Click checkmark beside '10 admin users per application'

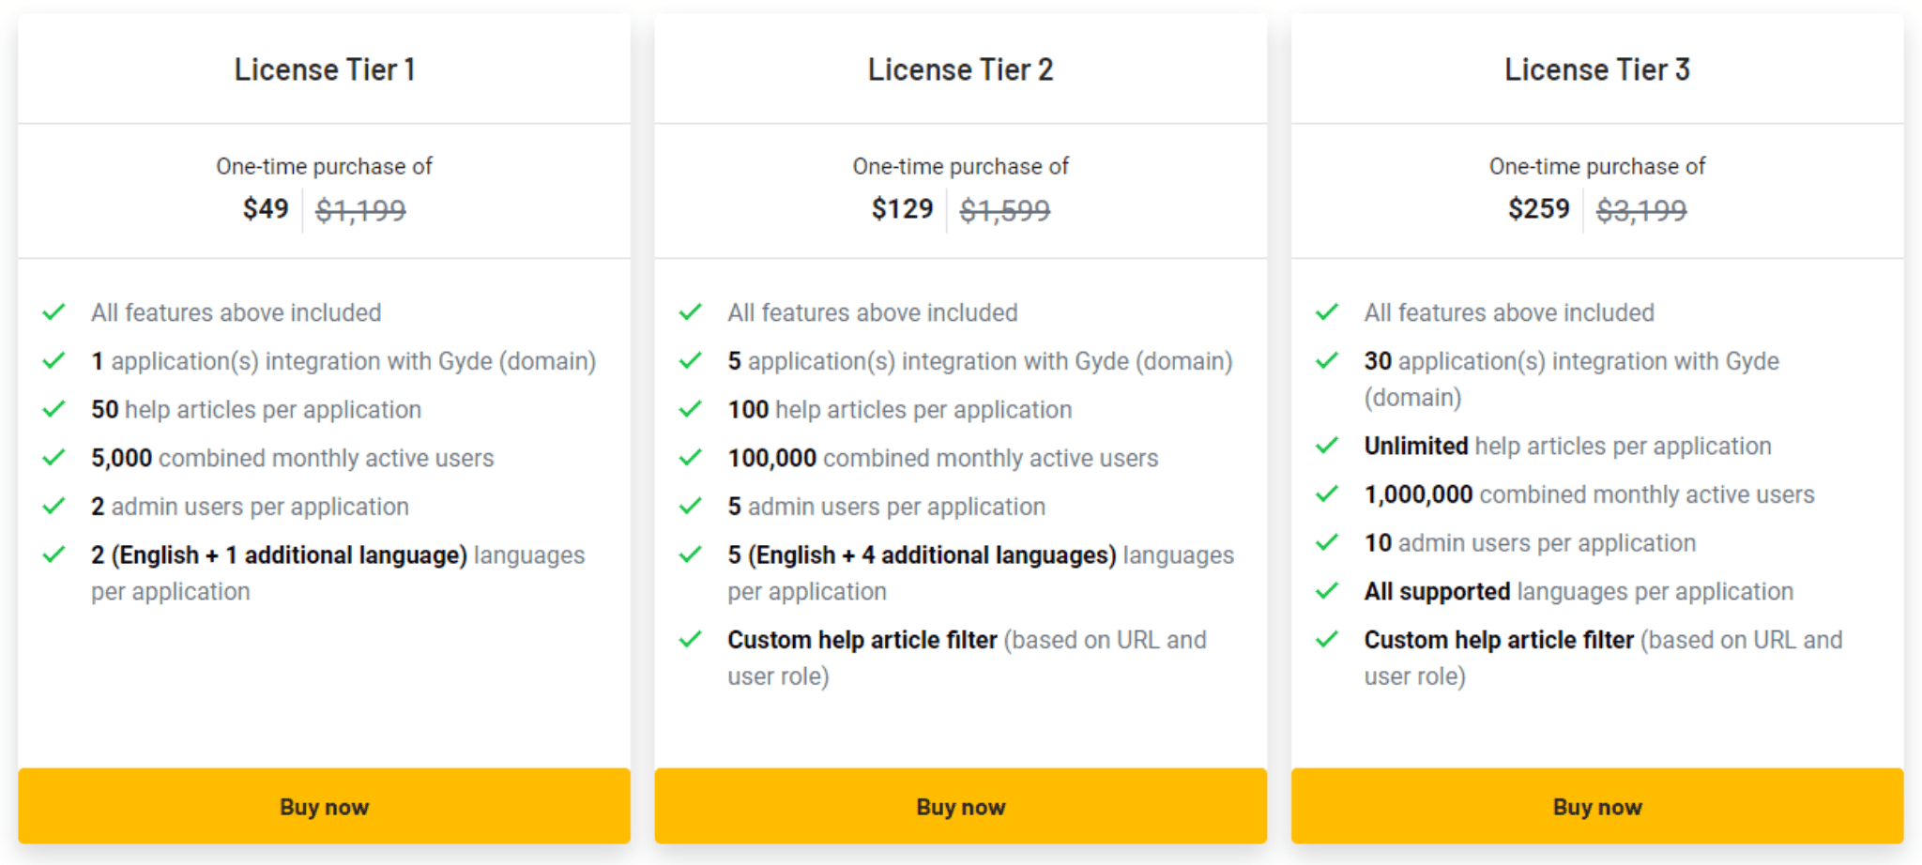(x=1327, y=542)
